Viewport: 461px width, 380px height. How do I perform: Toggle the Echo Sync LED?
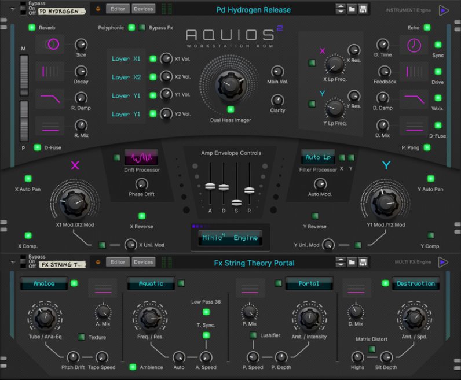[x=438, y=45]
